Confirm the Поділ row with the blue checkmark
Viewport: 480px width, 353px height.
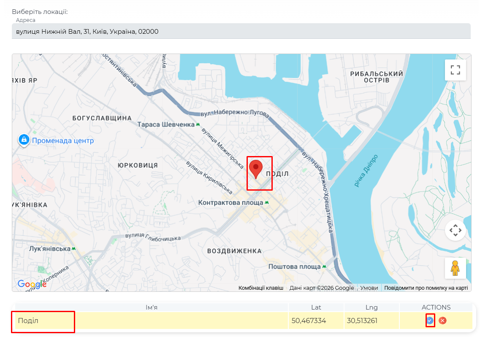(x=430, y=321)
